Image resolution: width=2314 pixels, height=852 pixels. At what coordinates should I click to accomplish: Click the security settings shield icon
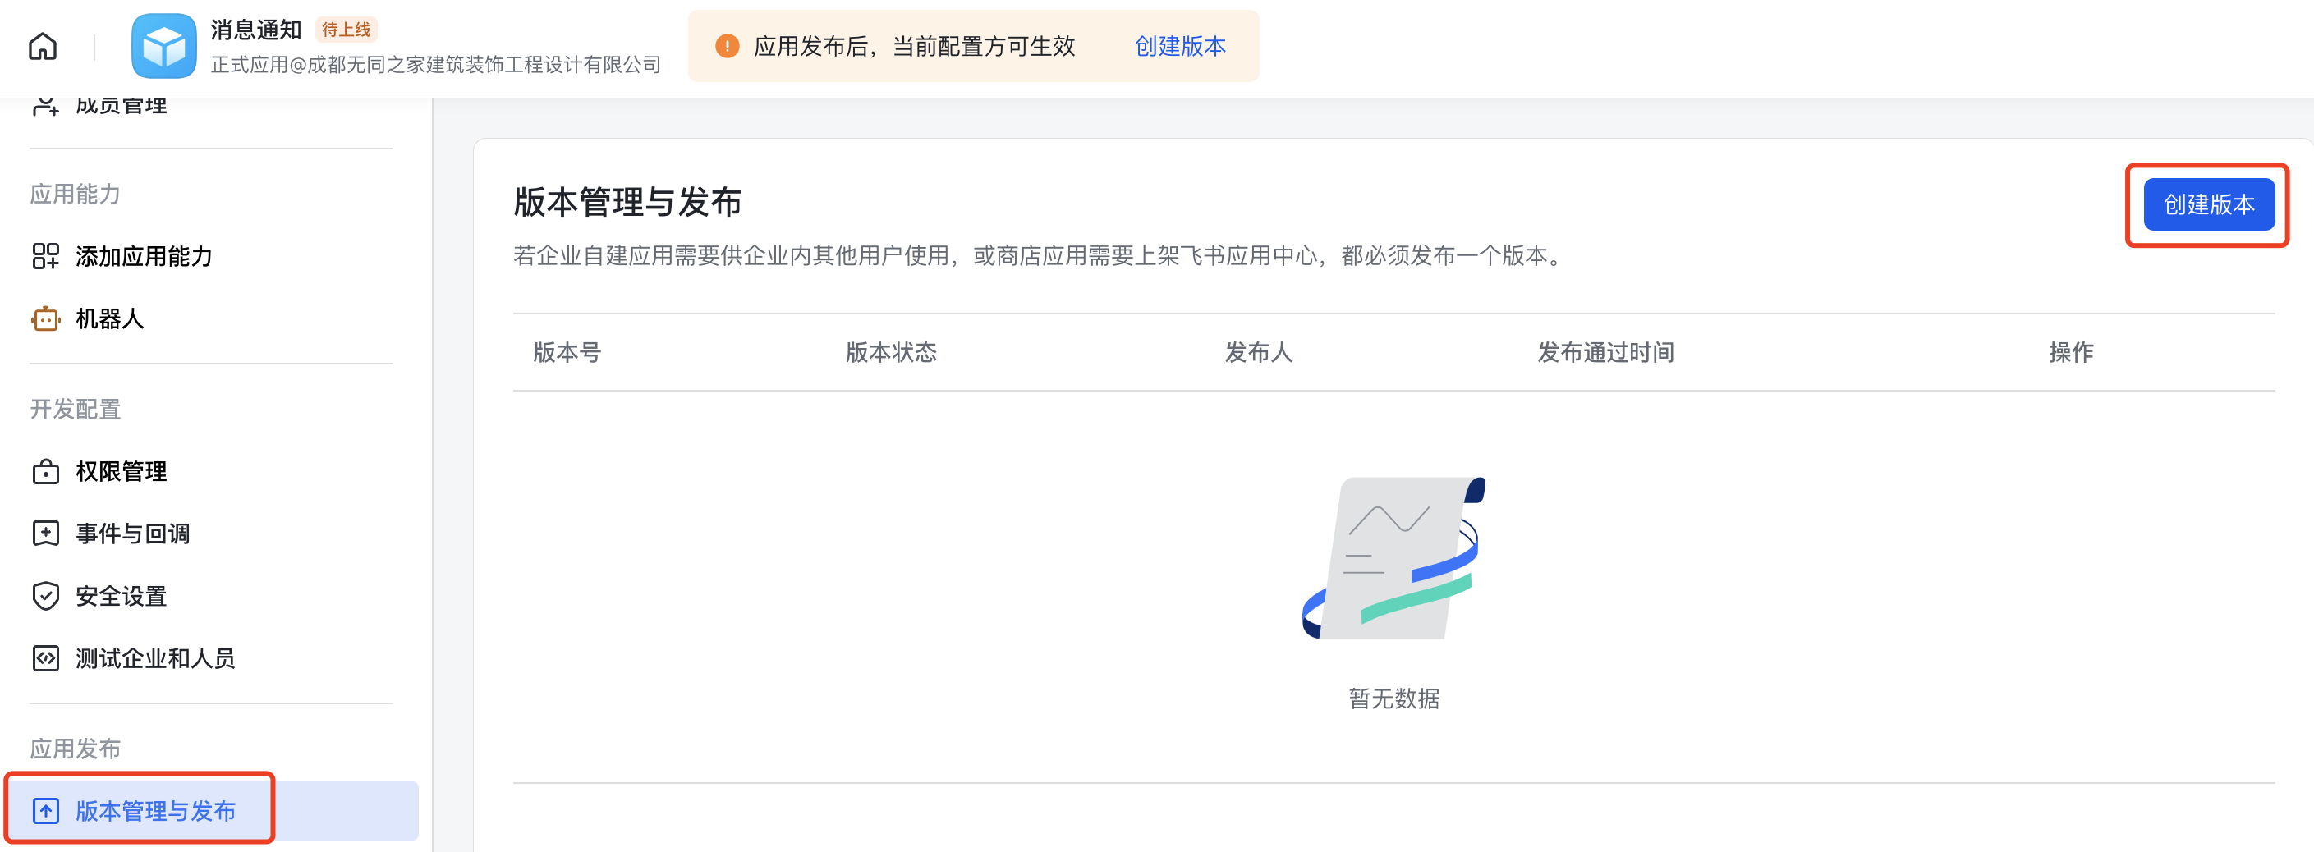(x=45, y=596)
